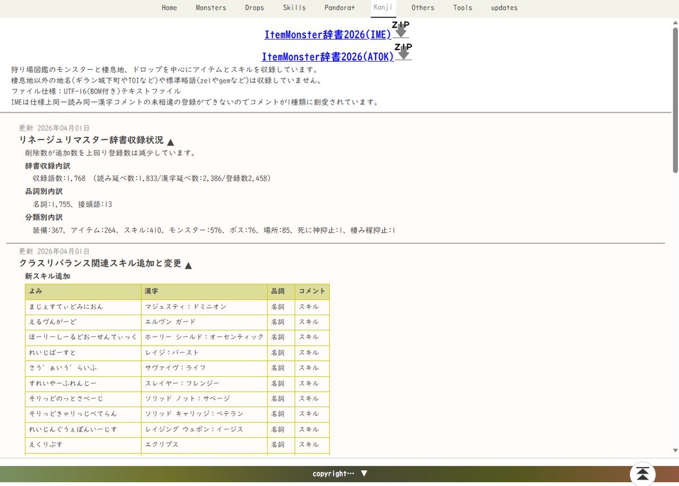Select the Kanji tab

(383, 8)
